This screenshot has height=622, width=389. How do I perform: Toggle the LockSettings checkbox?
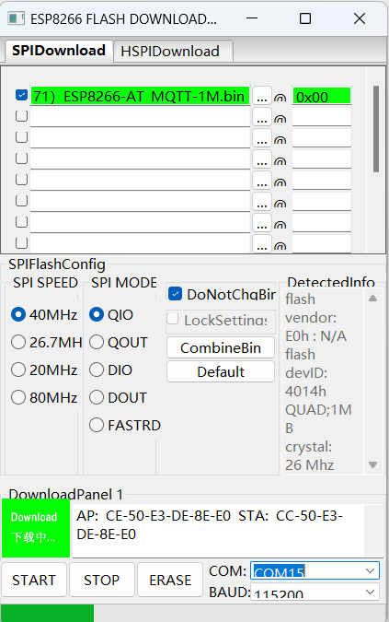pos(173,319)
